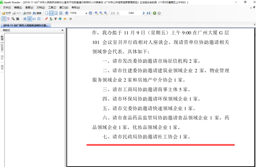Open the 文件(F) menu

tap(7, 8)
